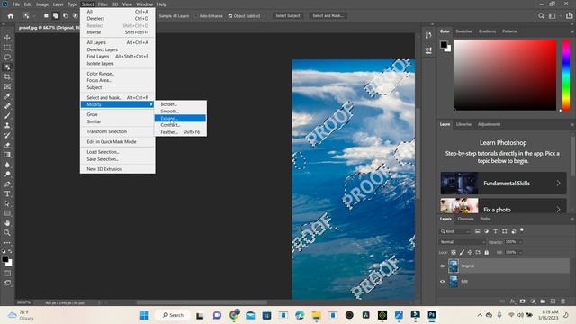Image resolution: width=576 pixels, height=324 pixels.
Task: Click the foreground color swatch in toolbar
Action: tap(5, 259)
